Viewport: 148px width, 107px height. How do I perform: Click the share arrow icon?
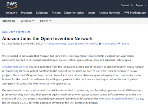(119, 43)
